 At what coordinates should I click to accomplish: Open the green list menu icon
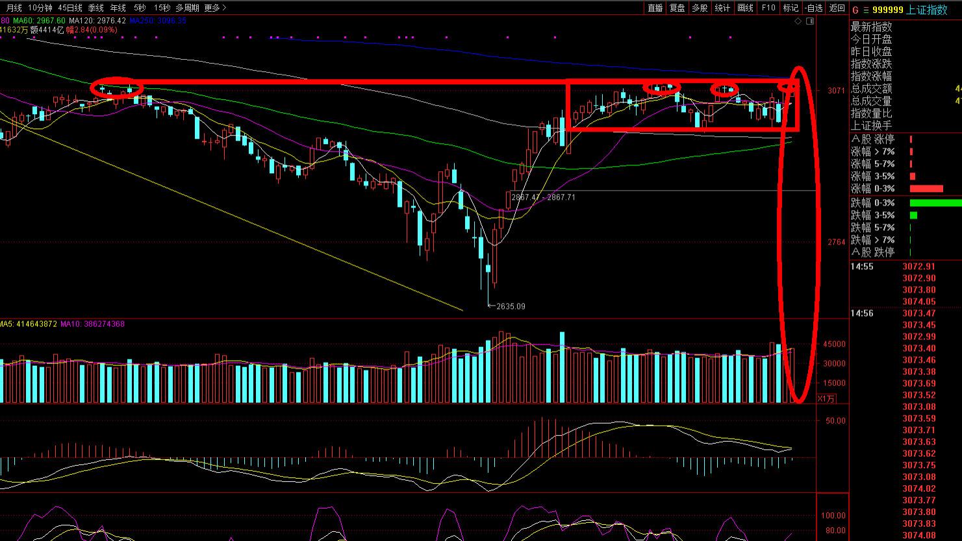coord(866,10)
